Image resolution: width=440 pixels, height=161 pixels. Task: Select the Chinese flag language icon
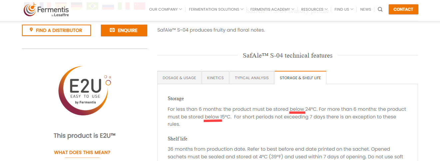pos(140,6)
